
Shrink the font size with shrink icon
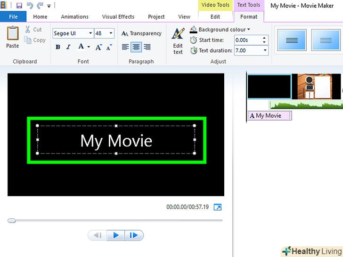point(109,47)
